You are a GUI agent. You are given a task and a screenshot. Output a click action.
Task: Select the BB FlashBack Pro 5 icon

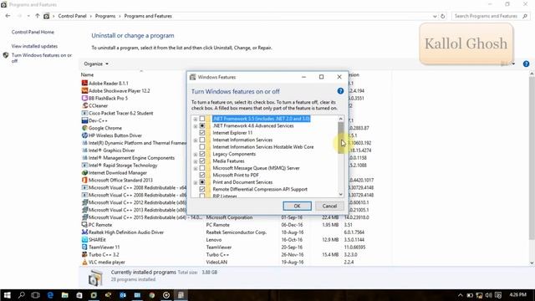click(x=84, y=98)
